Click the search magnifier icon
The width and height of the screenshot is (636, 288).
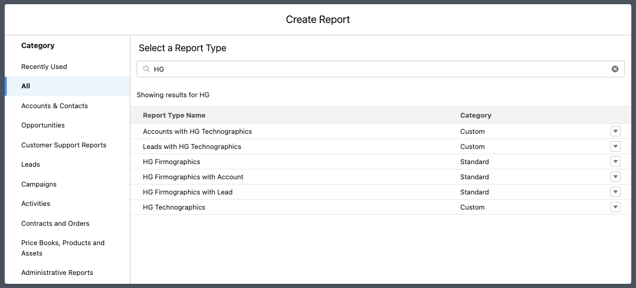click(x=147, y=69)
